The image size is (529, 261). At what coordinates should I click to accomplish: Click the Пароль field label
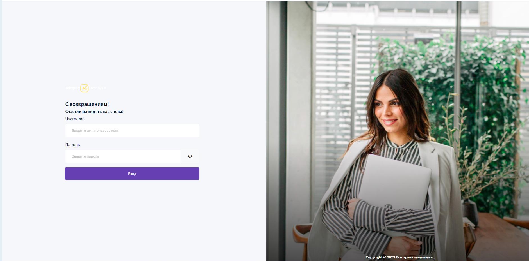tap(72, 145)
